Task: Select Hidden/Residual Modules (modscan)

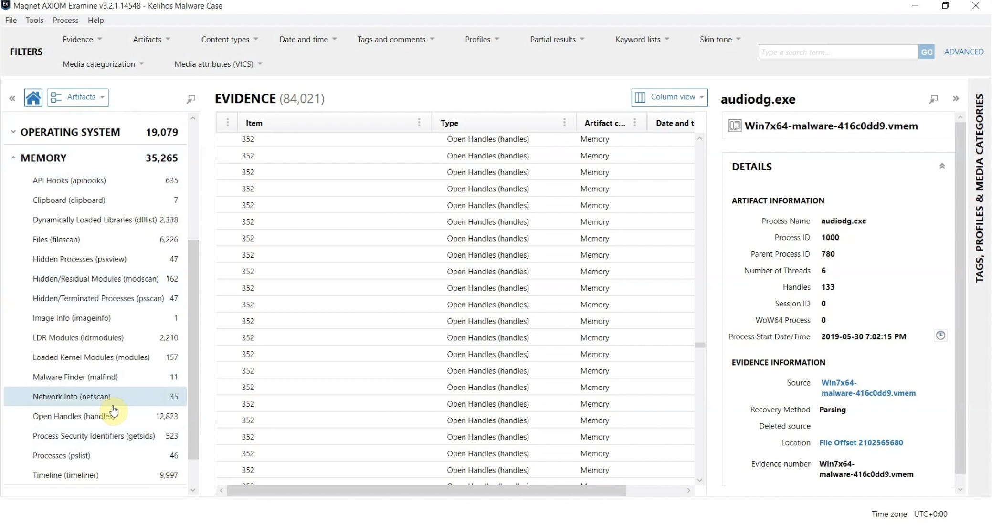Action: 95,278
